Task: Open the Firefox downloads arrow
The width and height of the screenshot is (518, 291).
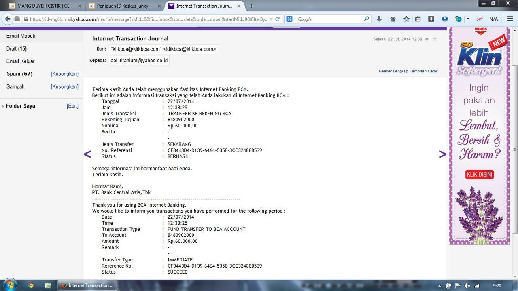Action: pos(379,19)
